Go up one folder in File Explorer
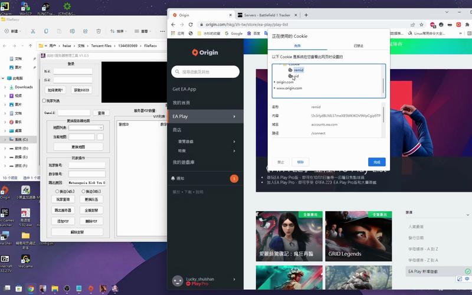This screenshot has width=472, height=295. point(31,46)
